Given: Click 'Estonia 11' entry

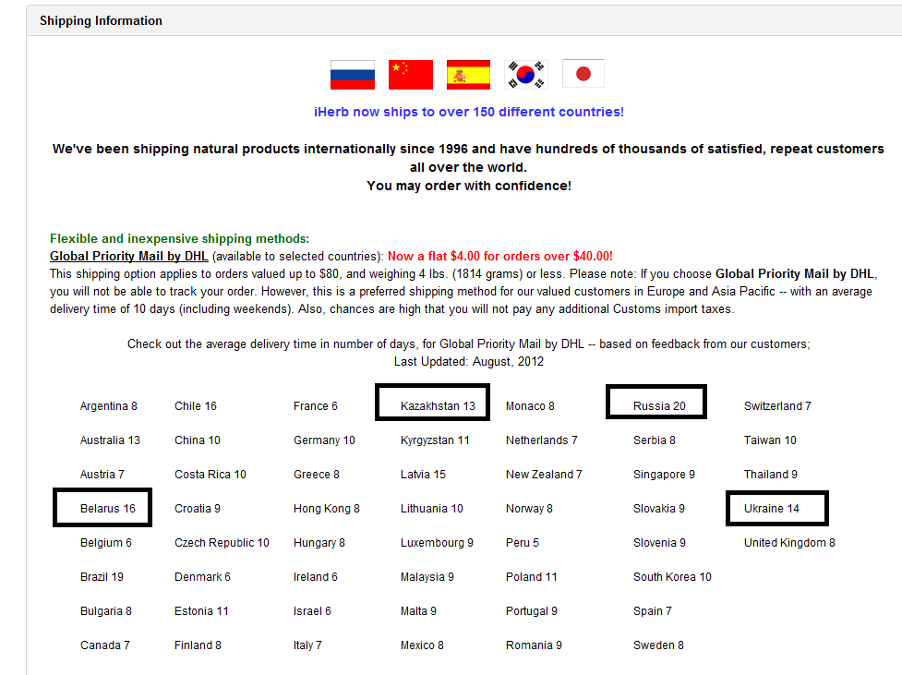Looking at the screenshot, I should tap(201, 611).
